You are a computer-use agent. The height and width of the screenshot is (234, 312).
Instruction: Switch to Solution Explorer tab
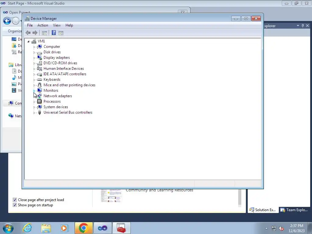tap(263, 210)
